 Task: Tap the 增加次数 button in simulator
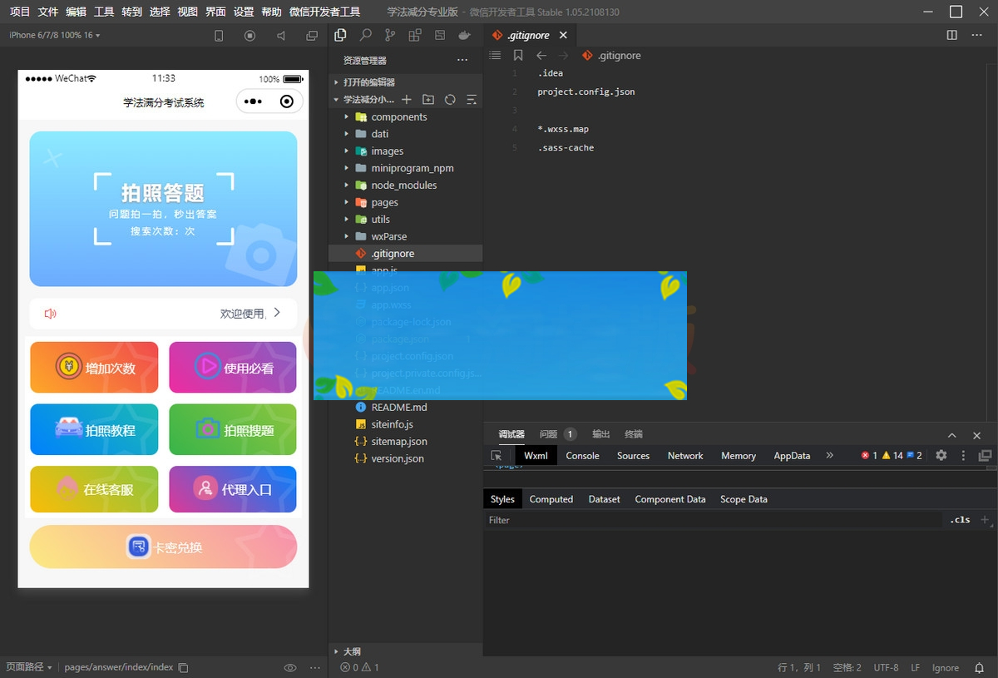[x=94, y=368]
